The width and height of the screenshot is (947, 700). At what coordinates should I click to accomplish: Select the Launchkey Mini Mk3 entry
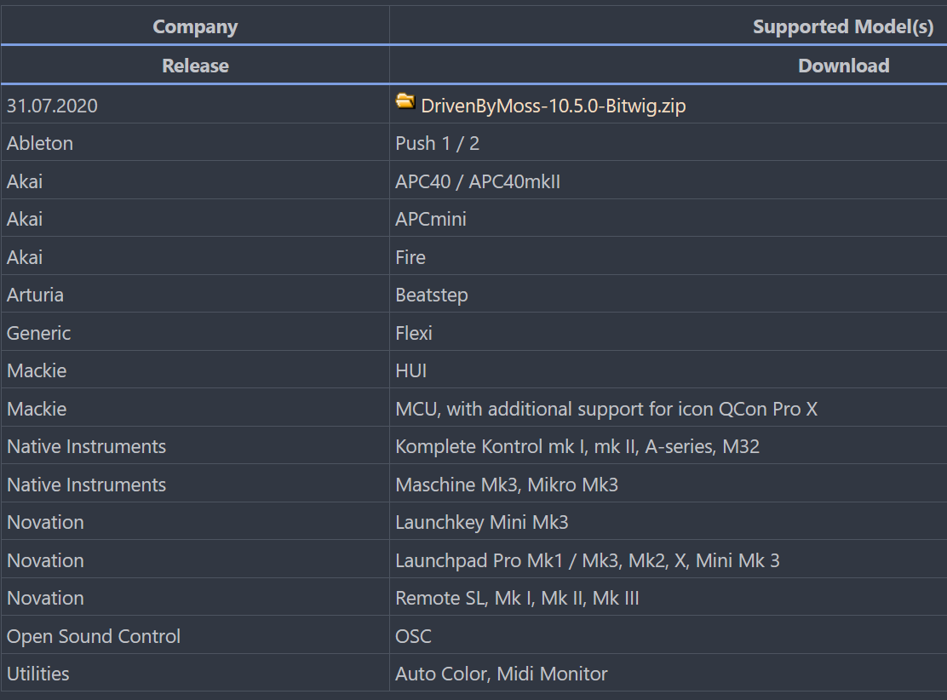click(x=481, y=522)
